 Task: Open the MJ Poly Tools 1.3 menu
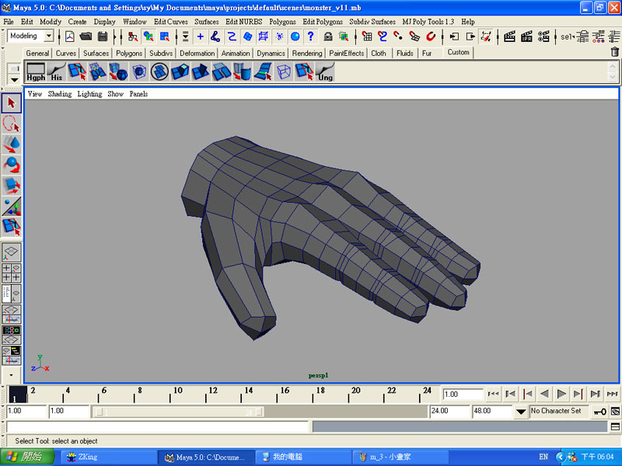point(428,22)
